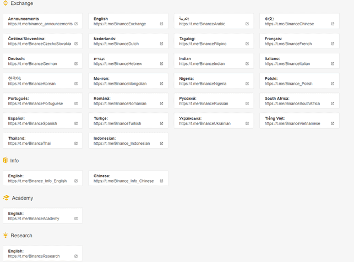
Task: Click external link icon for BinanceFrench
Action: click(x=333, y=44)
